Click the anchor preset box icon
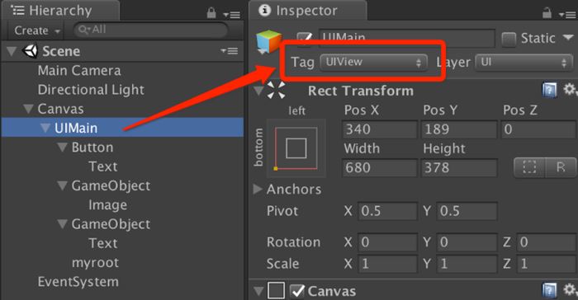 click(x=296, y=148)
